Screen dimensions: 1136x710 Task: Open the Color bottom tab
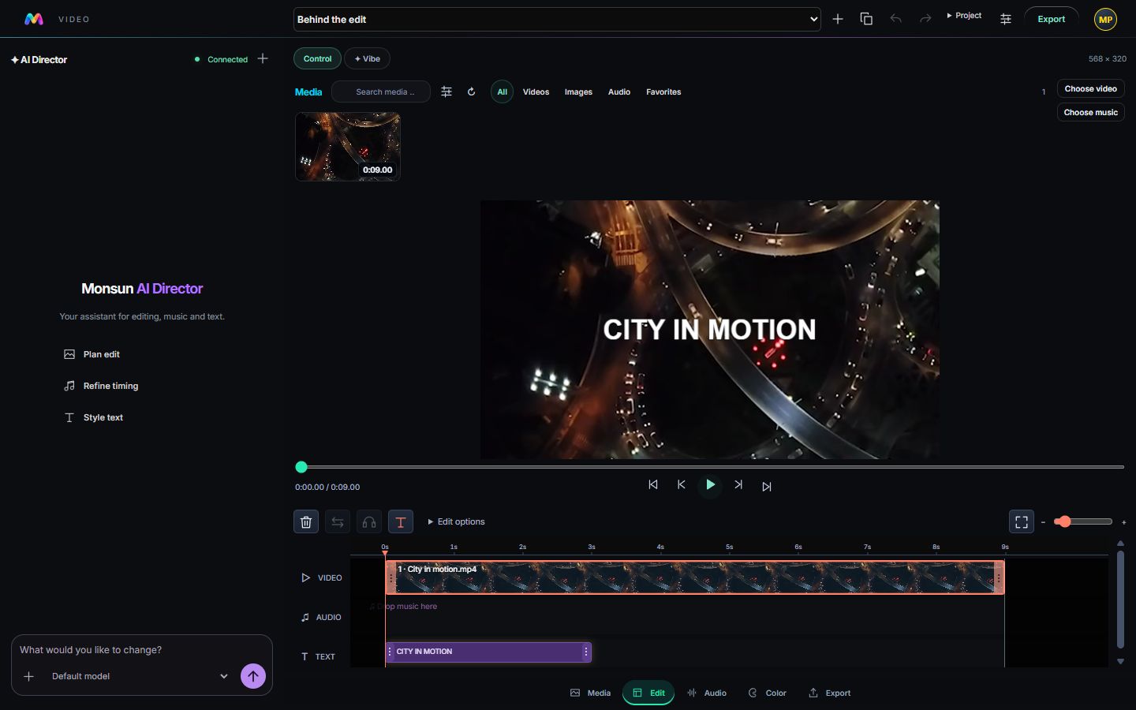[x=768, y=693]
